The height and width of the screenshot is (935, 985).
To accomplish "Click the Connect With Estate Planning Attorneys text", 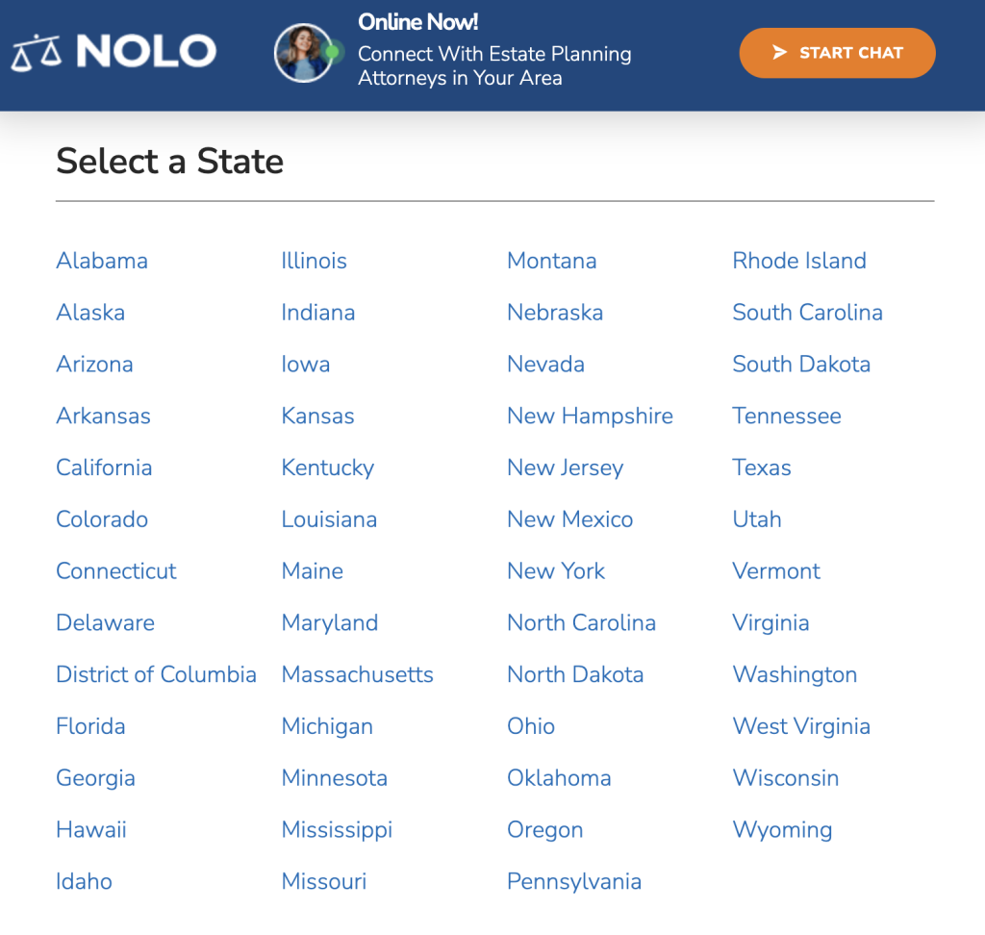I will [494, 65].
